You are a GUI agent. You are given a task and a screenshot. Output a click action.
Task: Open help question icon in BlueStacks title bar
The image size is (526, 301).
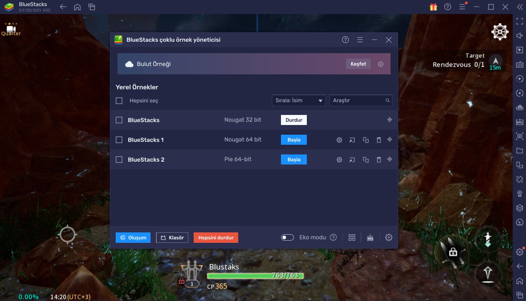tap(448, 7)
